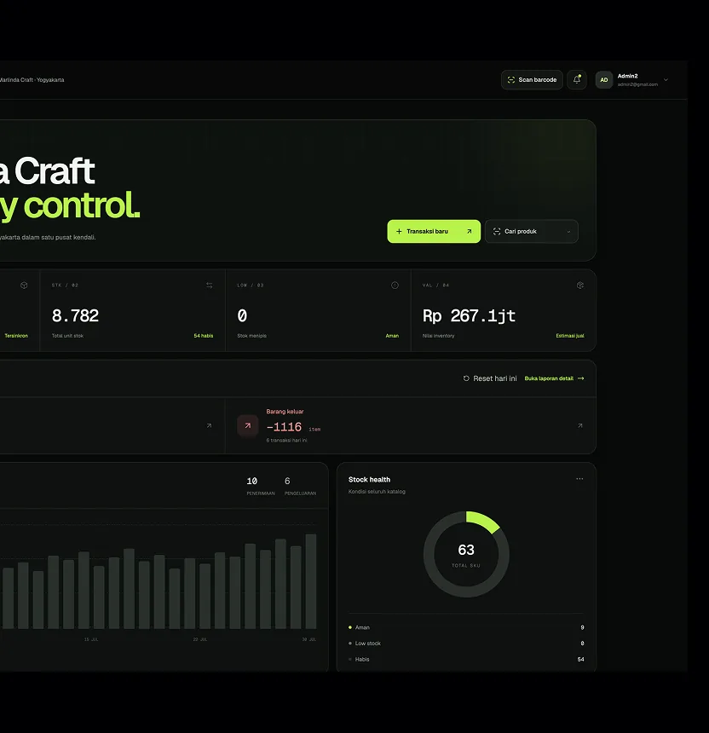Click the 8.782 total unit stok value
The image size is (709, 733).
pos(75,316)
